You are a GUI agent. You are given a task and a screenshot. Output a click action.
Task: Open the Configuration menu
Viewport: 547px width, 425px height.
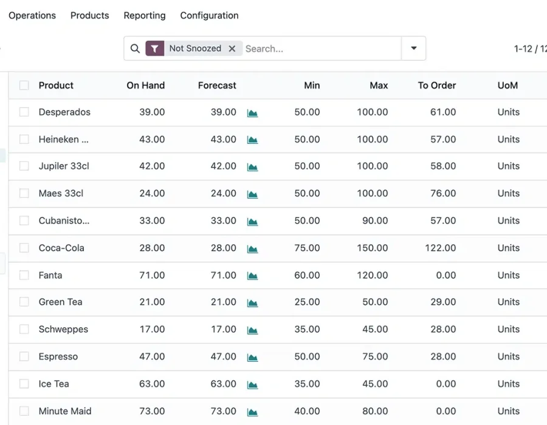coord(209,15)
